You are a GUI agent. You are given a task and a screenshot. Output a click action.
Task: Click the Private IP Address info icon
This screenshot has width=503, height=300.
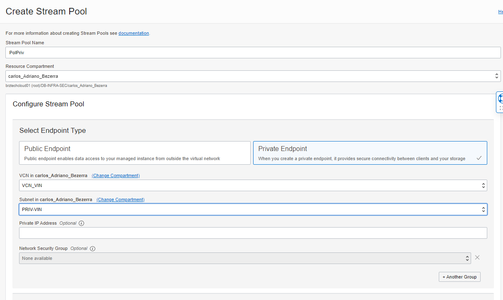(81, 223)
